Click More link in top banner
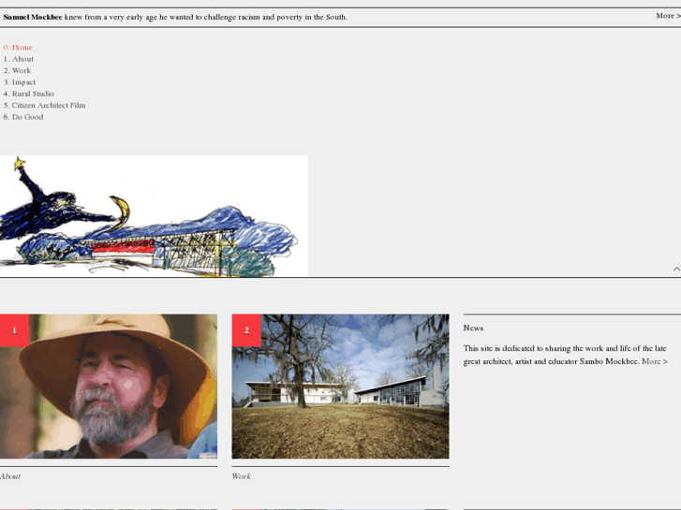 pyautogui.click(x=668, y=16)
